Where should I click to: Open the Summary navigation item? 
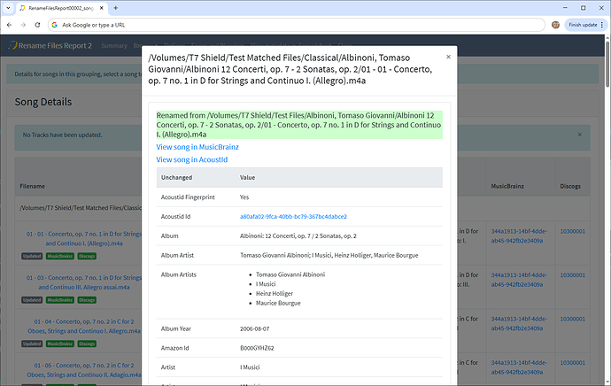tap(114, 45)
